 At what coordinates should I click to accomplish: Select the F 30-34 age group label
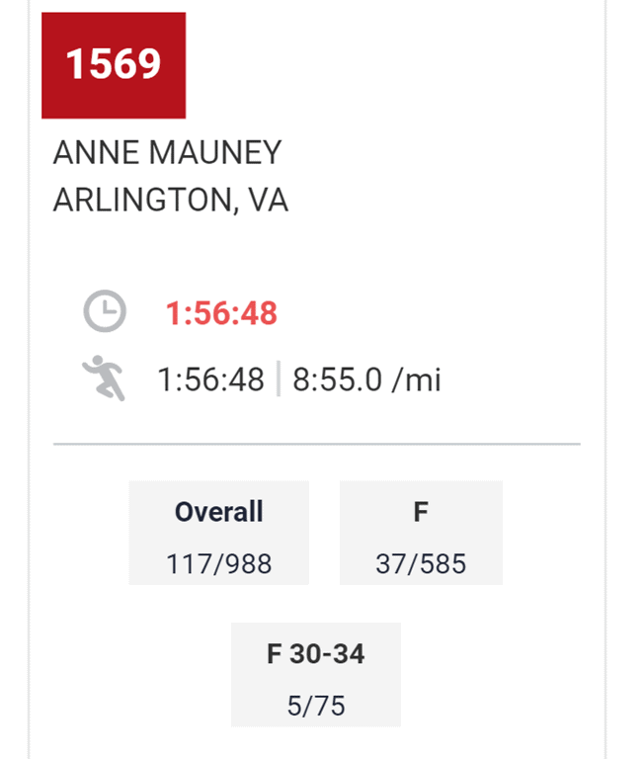click(316, 653)
